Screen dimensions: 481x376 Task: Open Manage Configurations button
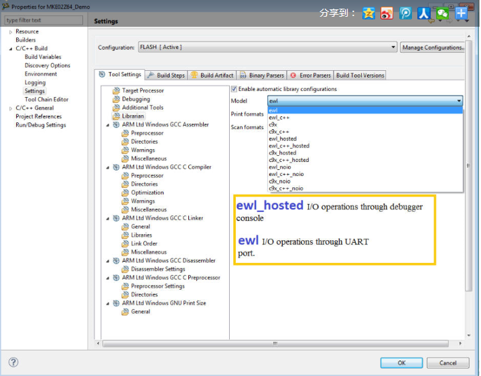coord(432,48)
